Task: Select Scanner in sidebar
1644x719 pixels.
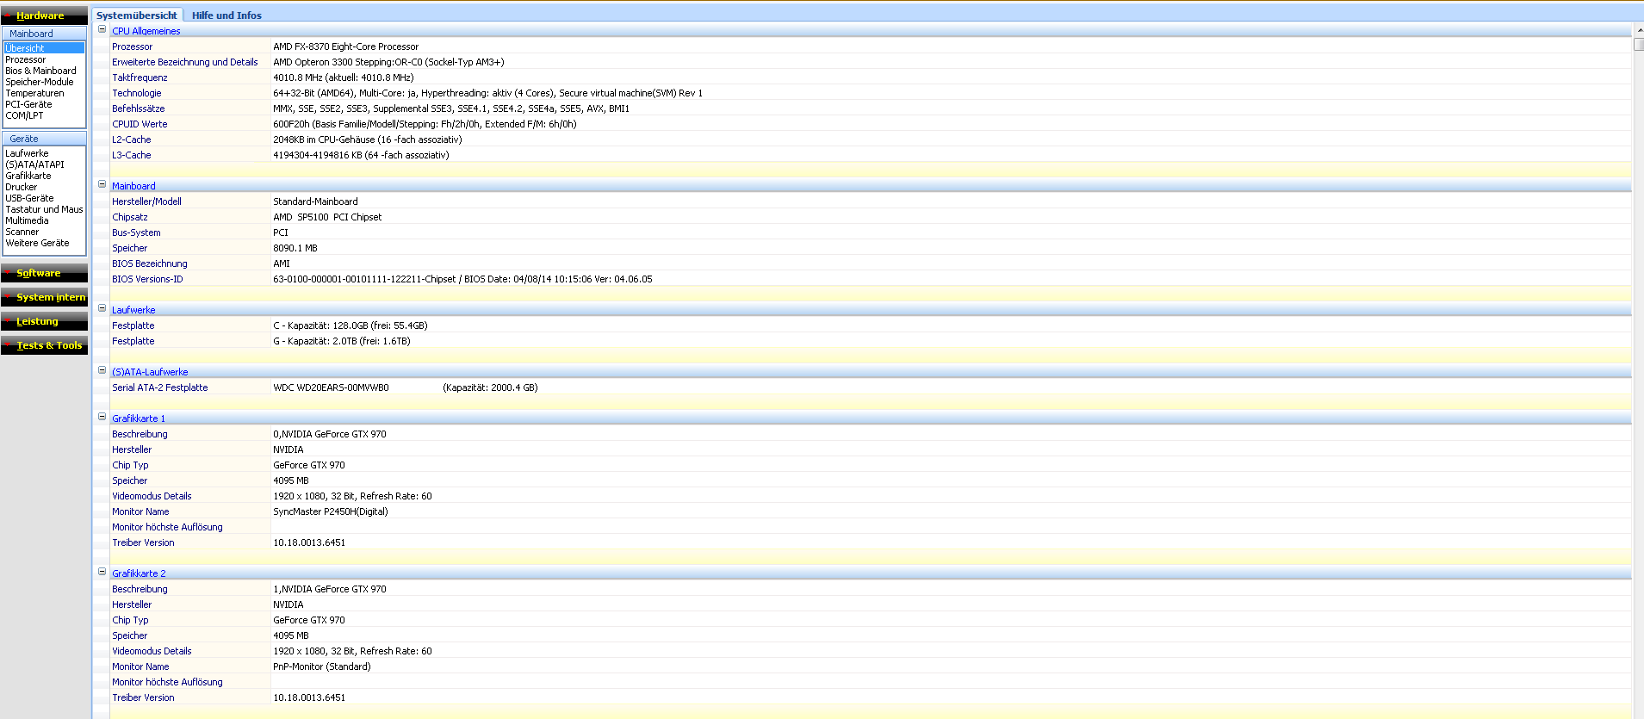Action: point(22,232)
